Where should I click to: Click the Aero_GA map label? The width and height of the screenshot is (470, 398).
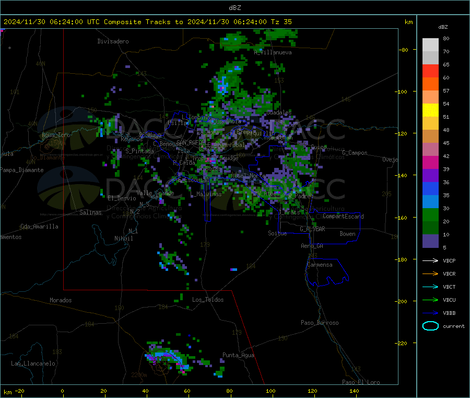[312, 246]
